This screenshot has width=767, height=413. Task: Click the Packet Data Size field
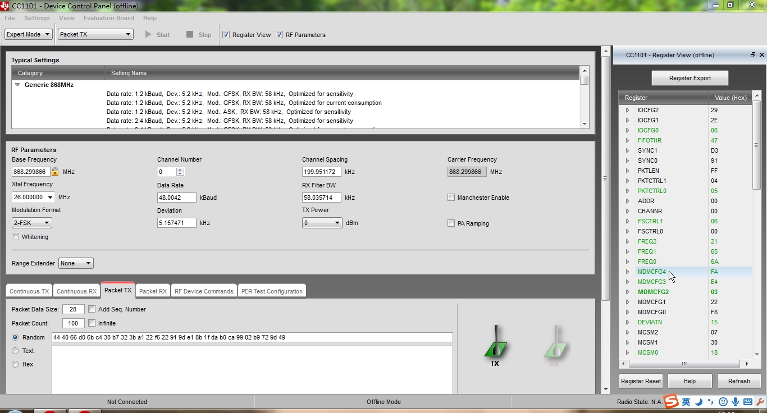74,309
